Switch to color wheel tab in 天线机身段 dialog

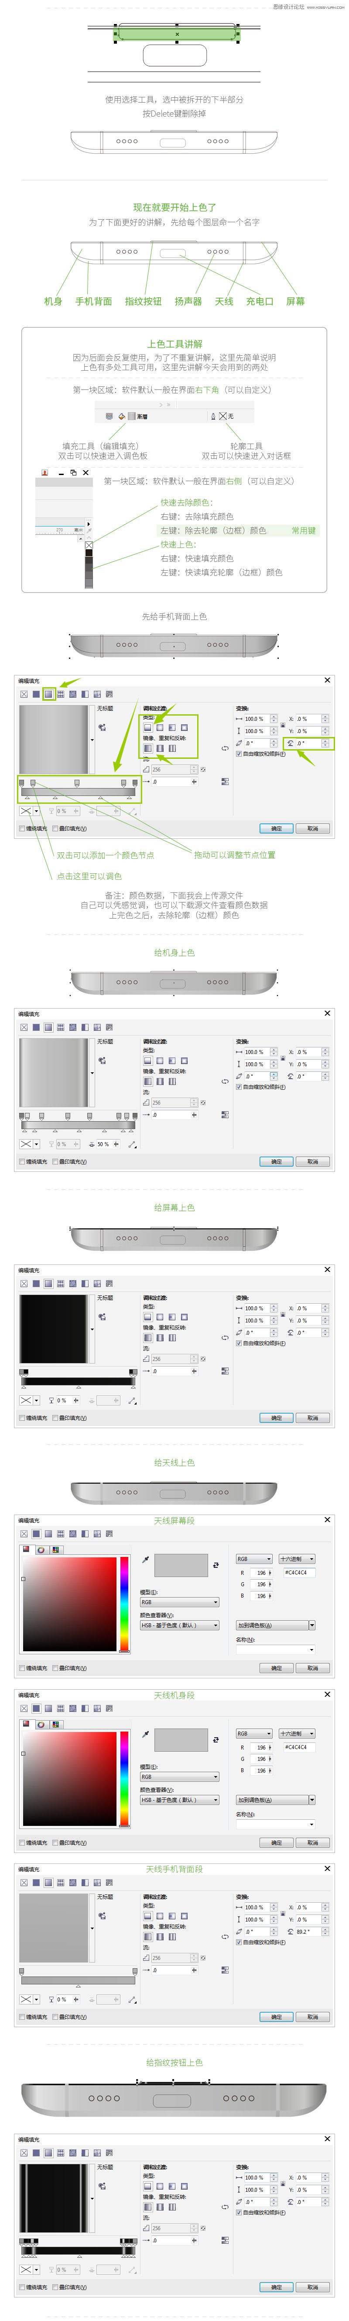[x=41, y=1725]
